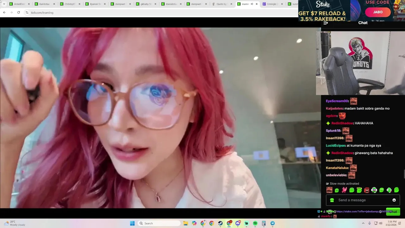Close the ArmelDota tab

coord(29,4)
